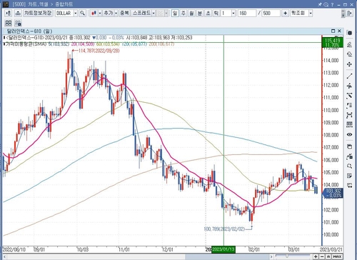Click the 중복 button
This screenshot has height=260, width=357.
click(x=124, y=13)
